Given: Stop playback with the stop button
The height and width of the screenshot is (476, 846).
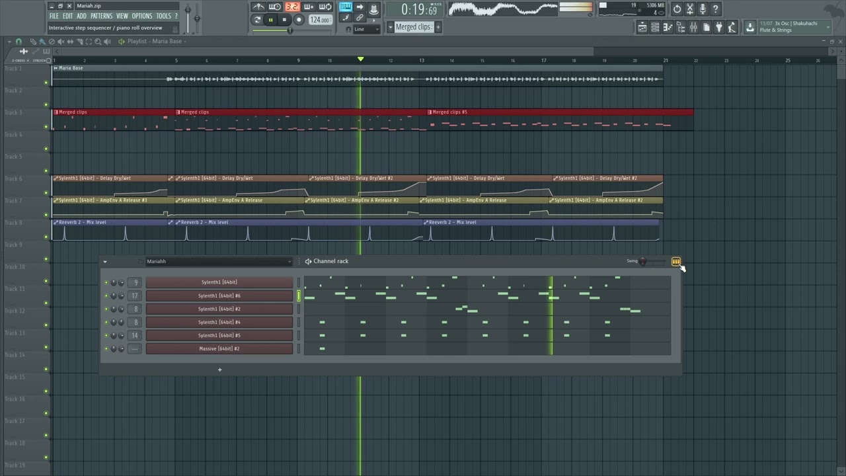Looking at the screenshot, I should click(284, 20).
